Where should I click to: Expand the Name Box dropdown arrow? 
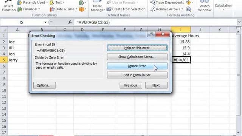pyautogui.click(x=45, y=22)
